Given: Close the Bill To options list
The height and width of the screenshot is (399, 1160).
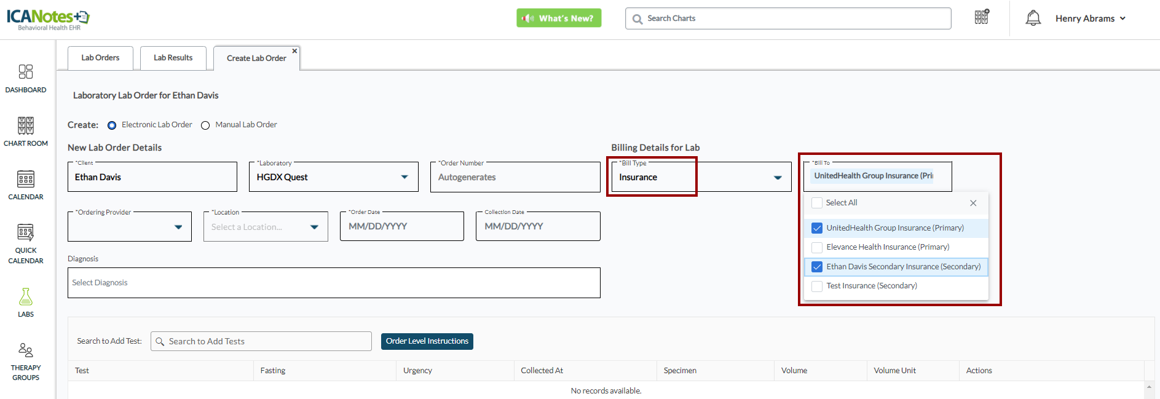Looking at the screenshot, I should point(973,203).
